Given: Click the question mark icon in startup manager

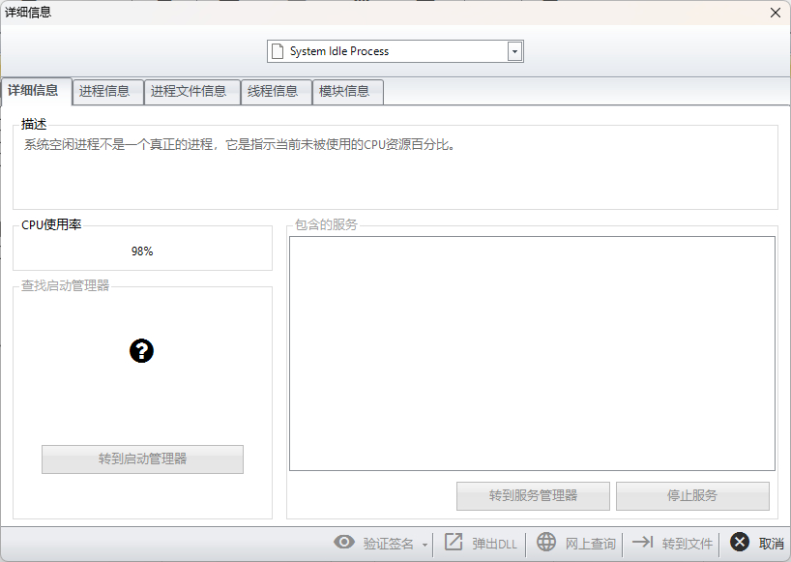Looking at the screenshot, I should pyautogui.click(x=142, y=350).
